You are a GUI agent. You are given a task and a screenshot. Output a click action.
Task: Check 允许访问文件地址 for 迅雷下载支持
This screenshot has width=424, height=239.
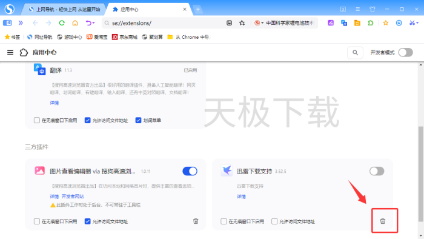click(x=274, y=221)
